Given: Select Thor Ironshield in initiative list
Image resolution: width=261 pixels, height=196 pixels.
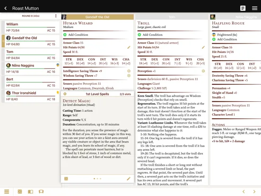Looking at the screenshot, I should (x=31, y=96).
